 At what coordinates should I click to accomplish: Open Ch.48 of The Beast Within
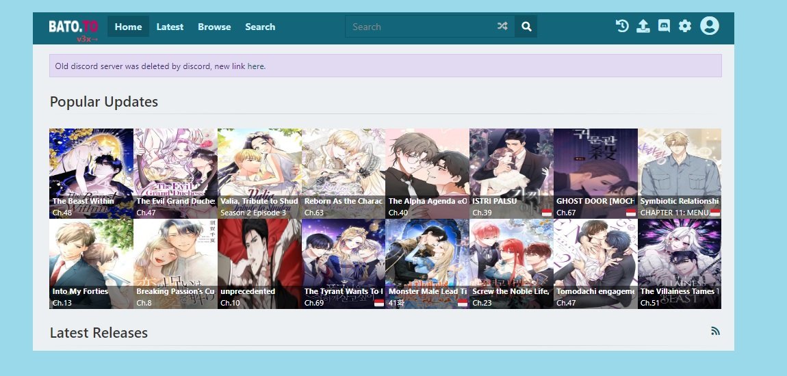[62, 213]
